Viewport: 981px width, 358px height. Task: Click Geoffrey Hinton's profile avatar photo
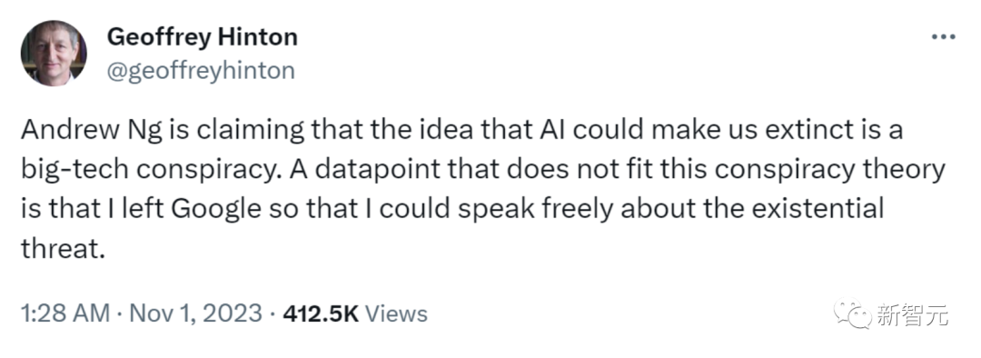[x=54, y=53]
